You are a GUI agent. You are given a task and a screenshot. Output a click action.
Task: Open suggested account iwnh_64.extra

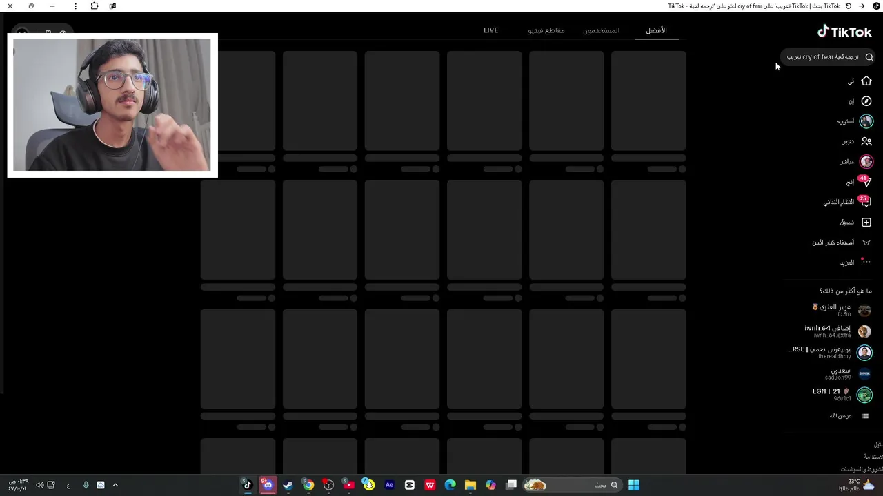[x=838, y=331]
